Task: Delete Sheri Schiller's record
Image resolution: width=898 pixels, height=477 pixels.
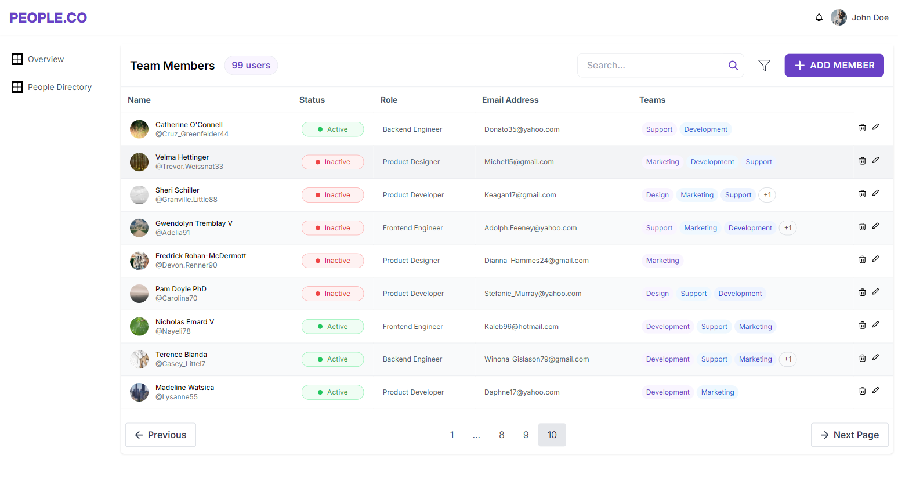Action: (x=863, y=194)
